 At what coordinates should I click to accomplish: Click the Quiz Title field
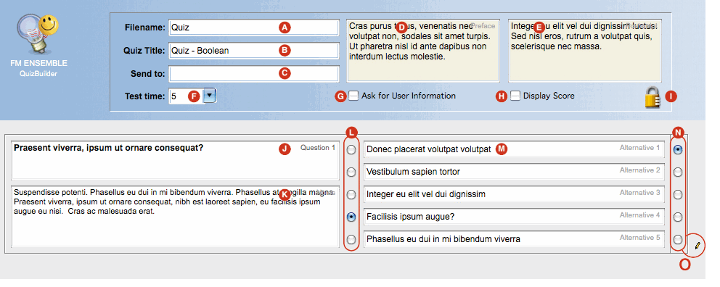253,51
